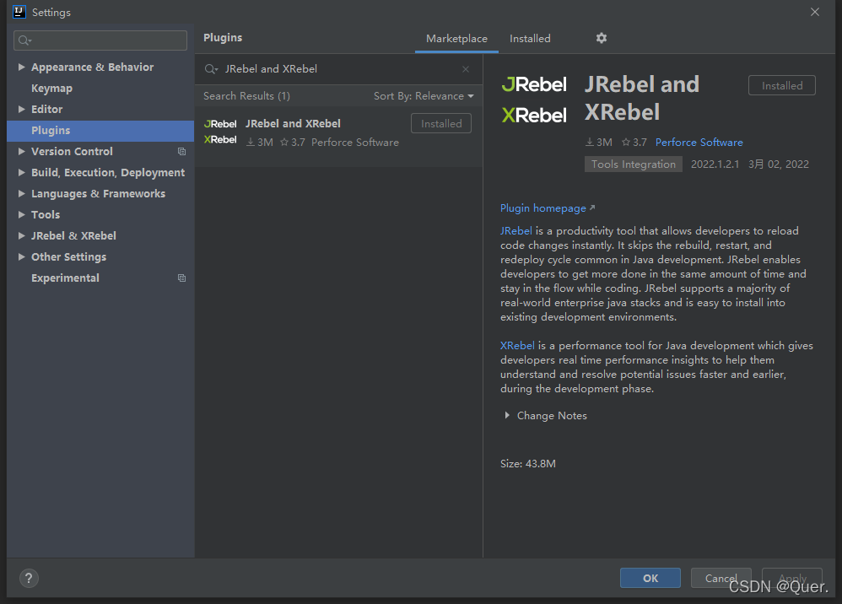The image size is (842, 604).
Task: Close the Settings dialog
Action: [815, 12]
